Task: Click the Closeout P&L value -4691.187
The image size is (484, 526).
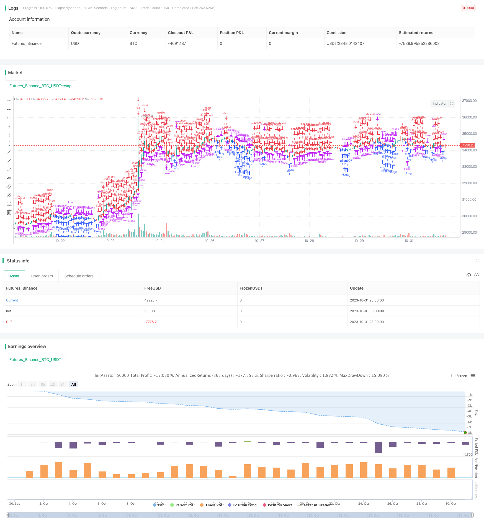Action: [x=177, y=43]
